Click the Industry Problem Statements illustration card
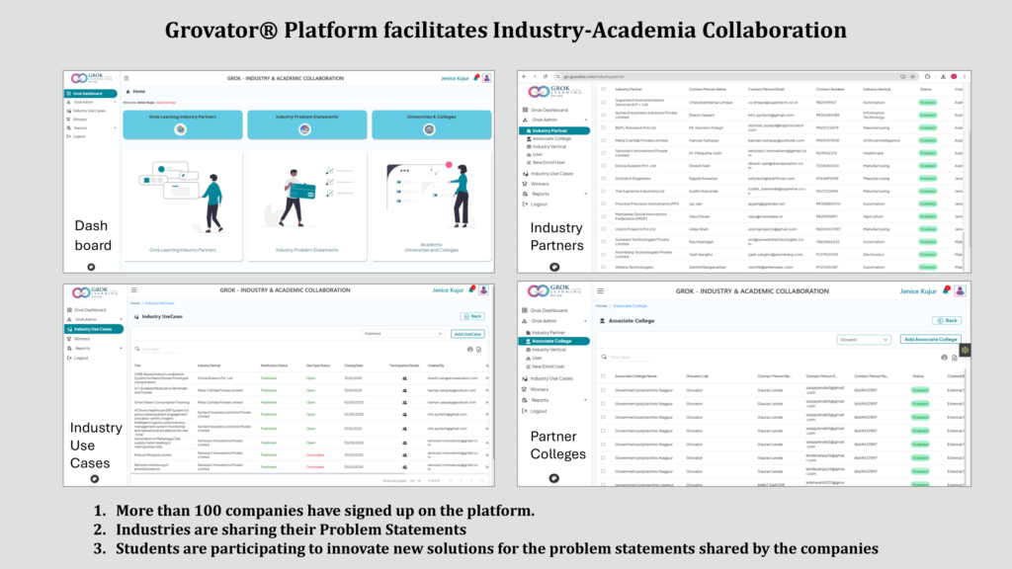The height and width of the screenshot is (569, 1012). click(x=306, y=206)
